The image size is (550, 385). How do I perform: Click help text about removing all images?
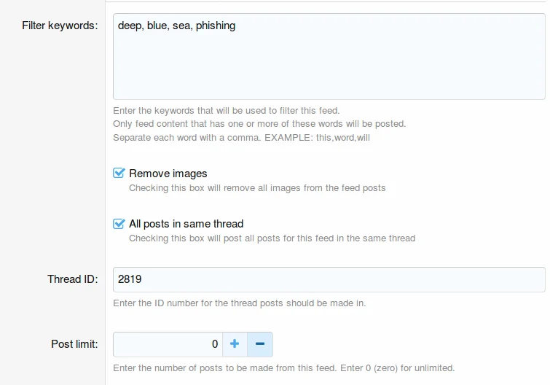257,188
